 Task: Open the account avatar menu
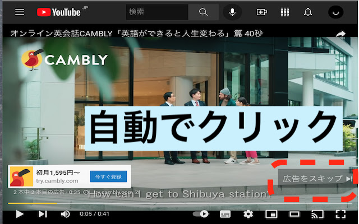[x=335, y=12]
